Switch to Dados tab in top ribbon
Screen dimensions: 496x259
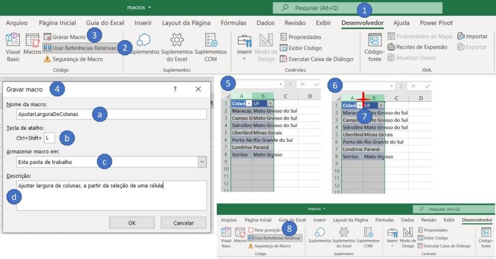[x=265, y=23]
